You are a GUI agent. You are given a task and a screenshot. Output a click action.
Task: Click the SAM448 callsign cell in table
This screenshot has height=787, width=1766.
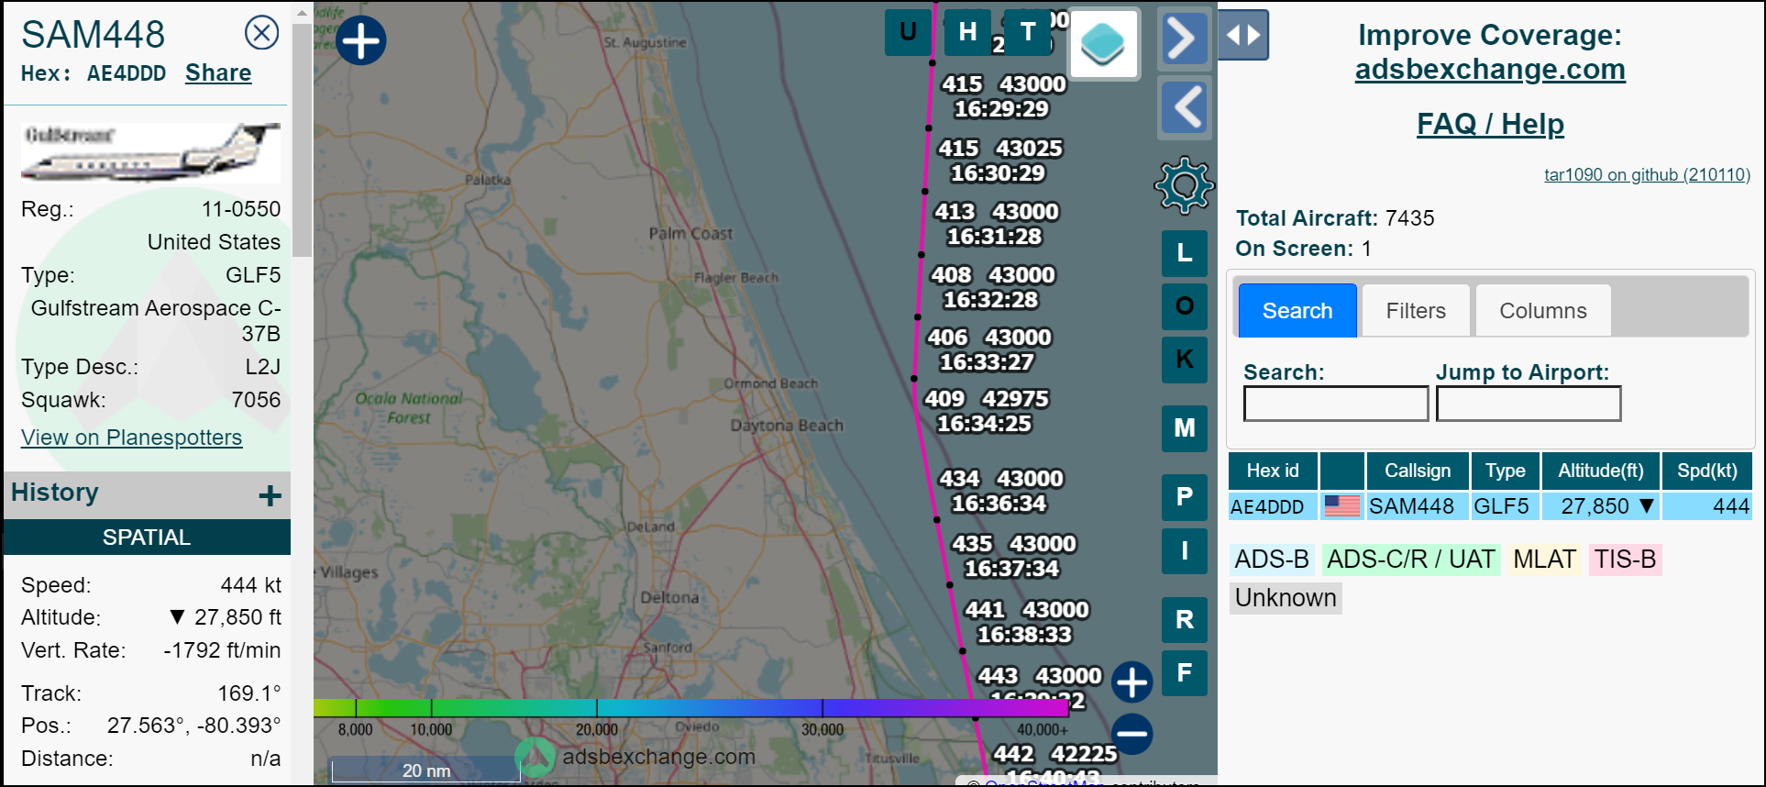tap(1418, 506)
